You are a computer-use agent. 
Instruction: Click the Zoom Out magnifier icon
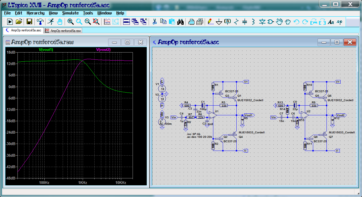click(88, 22)
